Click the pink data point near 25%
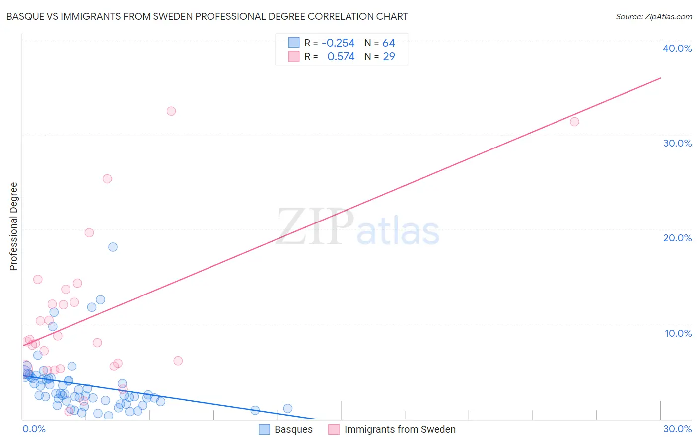This screenshot has width=698, height=443. [x=107, y=179]
